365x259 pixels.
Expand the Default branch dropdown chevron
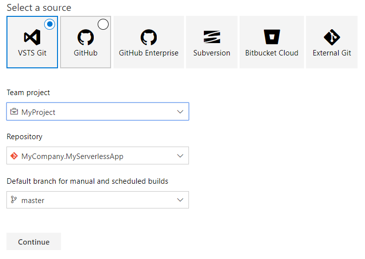[x=180, y=200]
